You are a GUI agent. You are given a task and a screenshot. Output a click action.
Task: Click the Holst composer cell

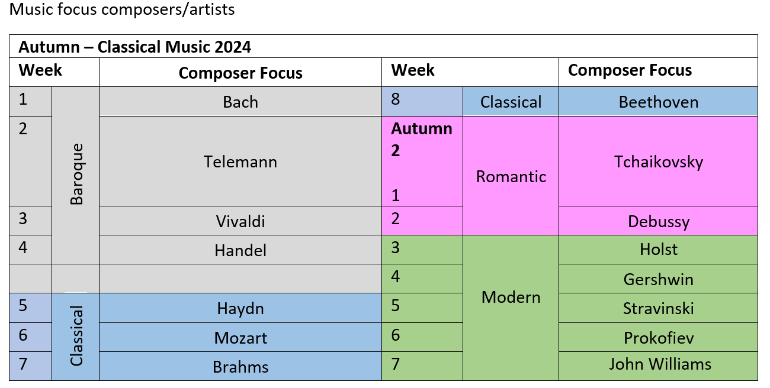(658, 250)
